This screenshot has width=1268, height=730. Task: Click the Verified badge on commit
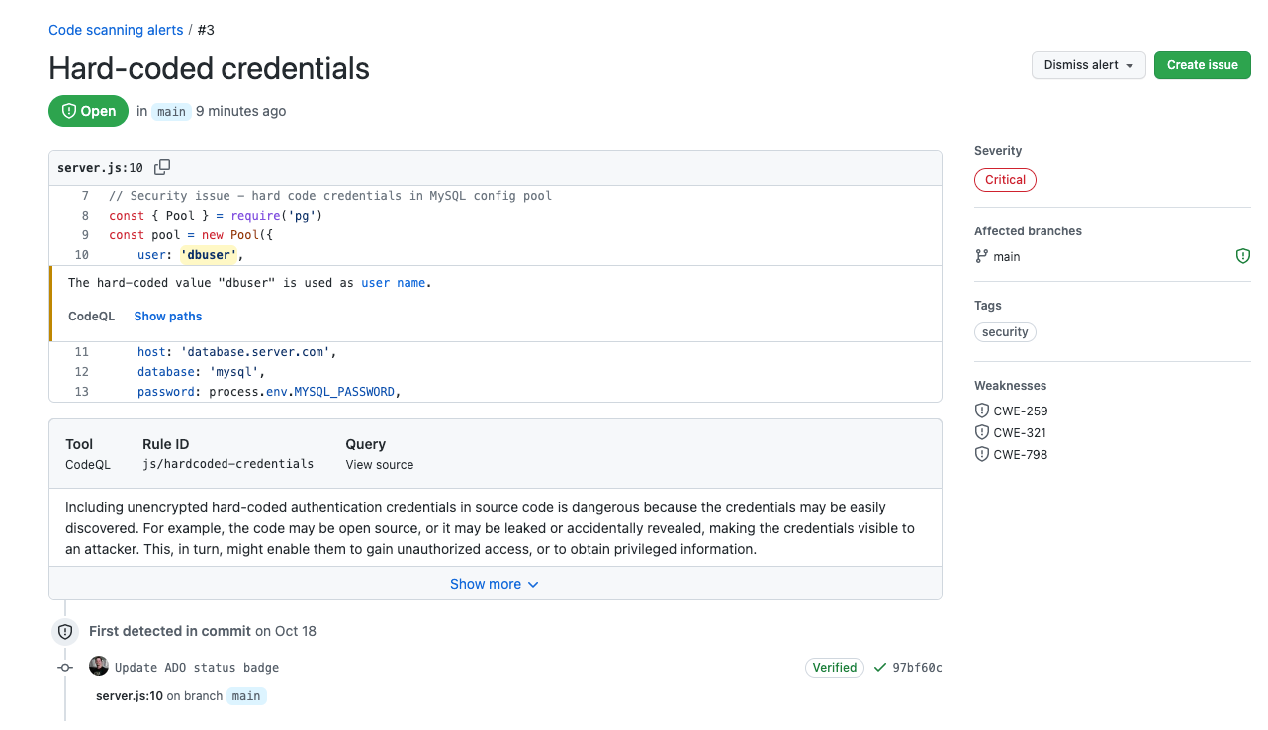click(x=835, y=668)
